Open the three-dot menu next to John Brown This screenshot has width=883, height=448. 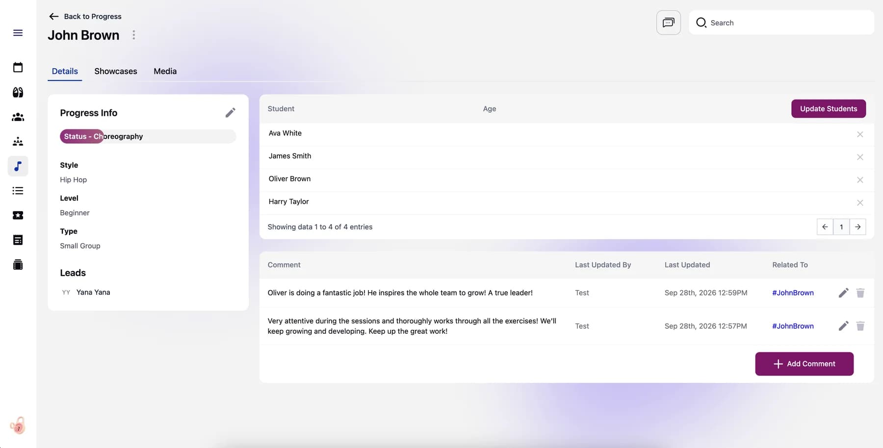tap(133, 35)
